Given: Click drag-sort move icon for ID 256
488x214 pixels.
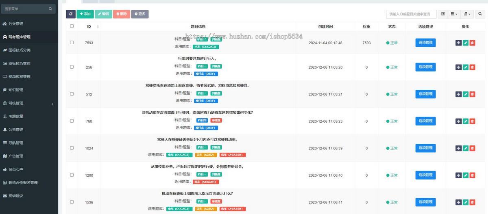Looking at the screenshot, I should pyautogui.click(x=459, y=67).
